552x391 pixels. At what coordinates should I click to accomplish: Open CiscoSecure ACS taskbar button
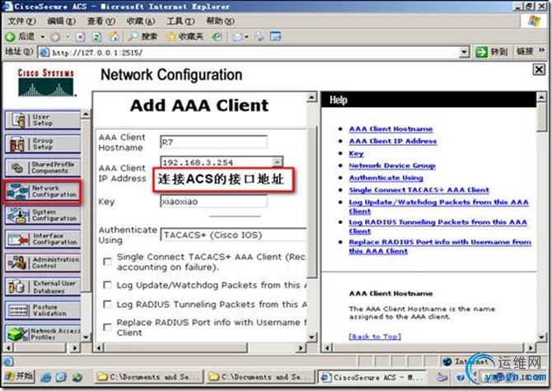372,377
